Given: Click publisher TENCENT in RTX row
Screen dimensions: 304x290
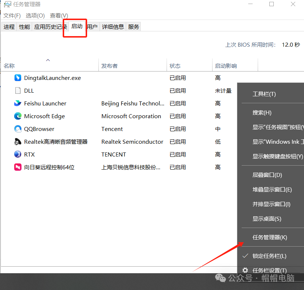Looking at the screenshot, I should click(x=114, y=155).
